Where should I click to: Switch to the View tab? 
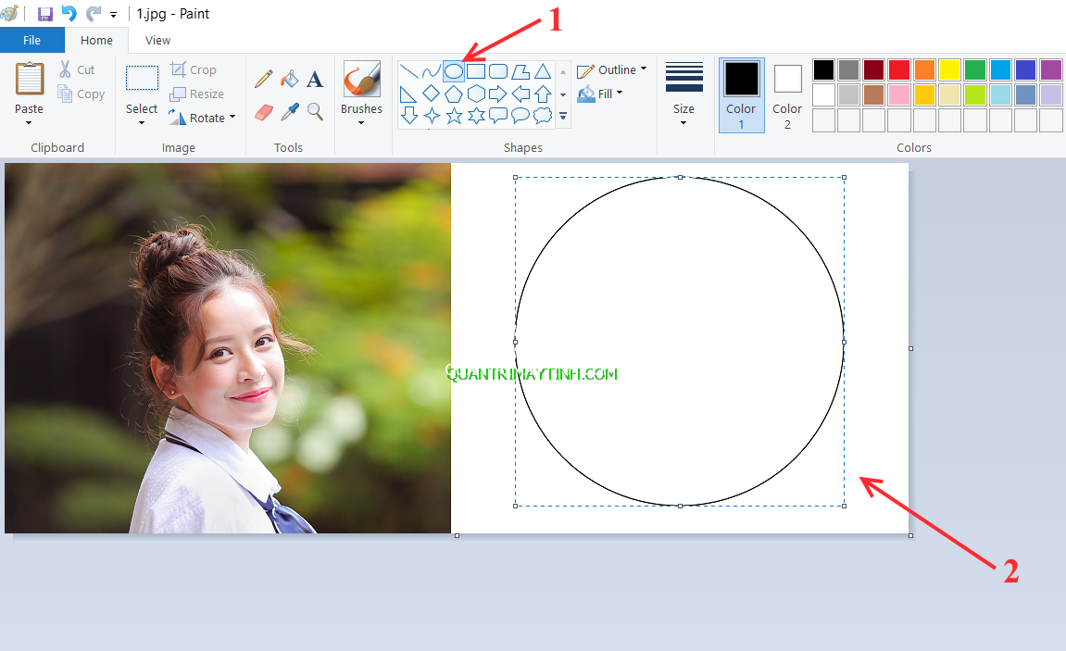coord(157,40)
